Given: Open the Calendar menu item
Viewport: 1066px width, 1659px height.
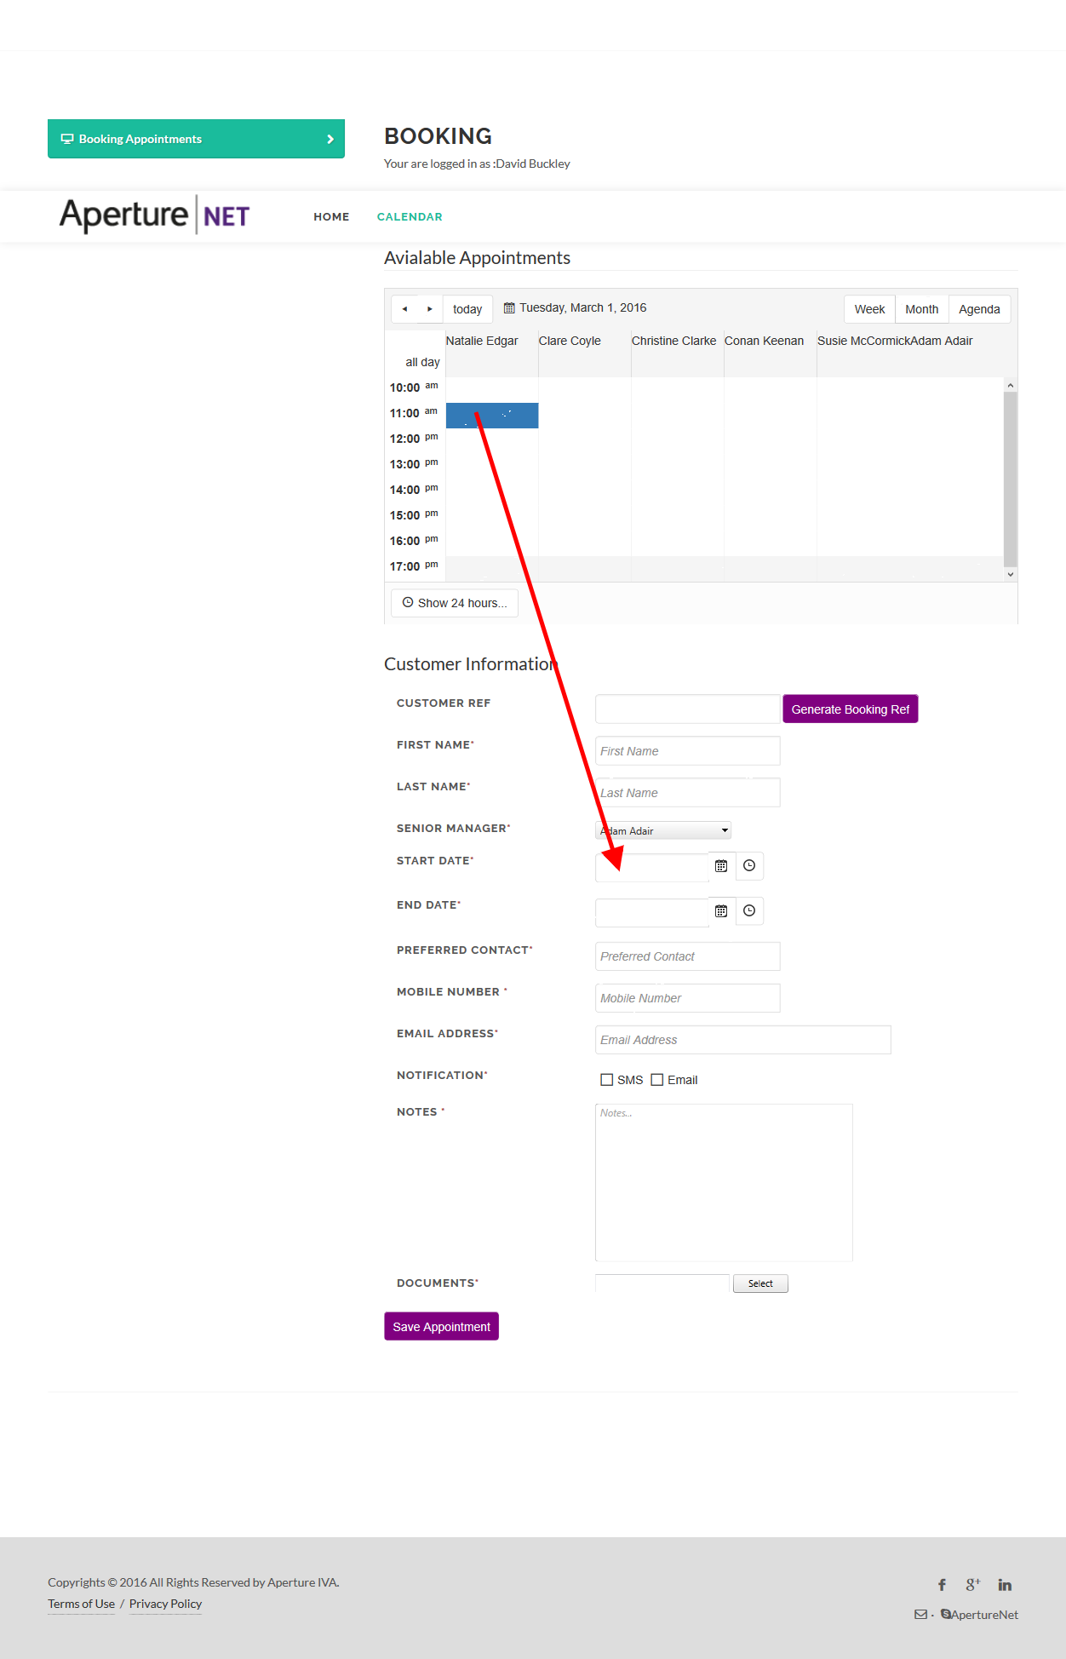Looking at the screenshot, I should coord(410,217).
